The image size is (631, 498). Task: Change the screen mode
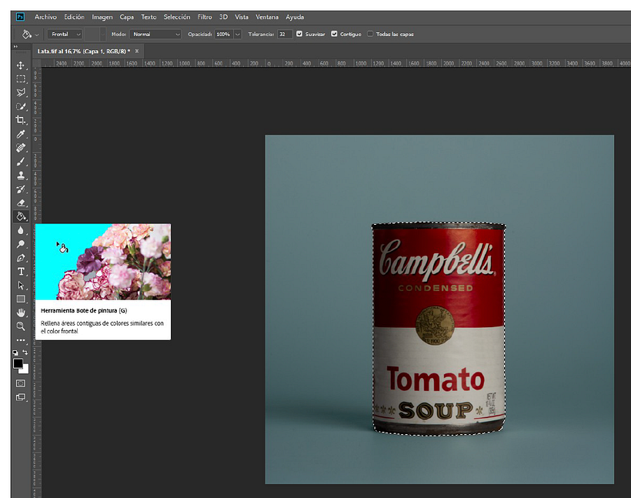click(21, 397)
